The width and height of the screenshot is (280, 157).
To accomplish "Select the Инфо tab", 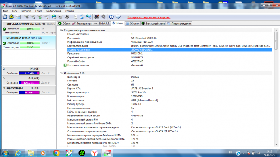I will [x=118, y=23].
